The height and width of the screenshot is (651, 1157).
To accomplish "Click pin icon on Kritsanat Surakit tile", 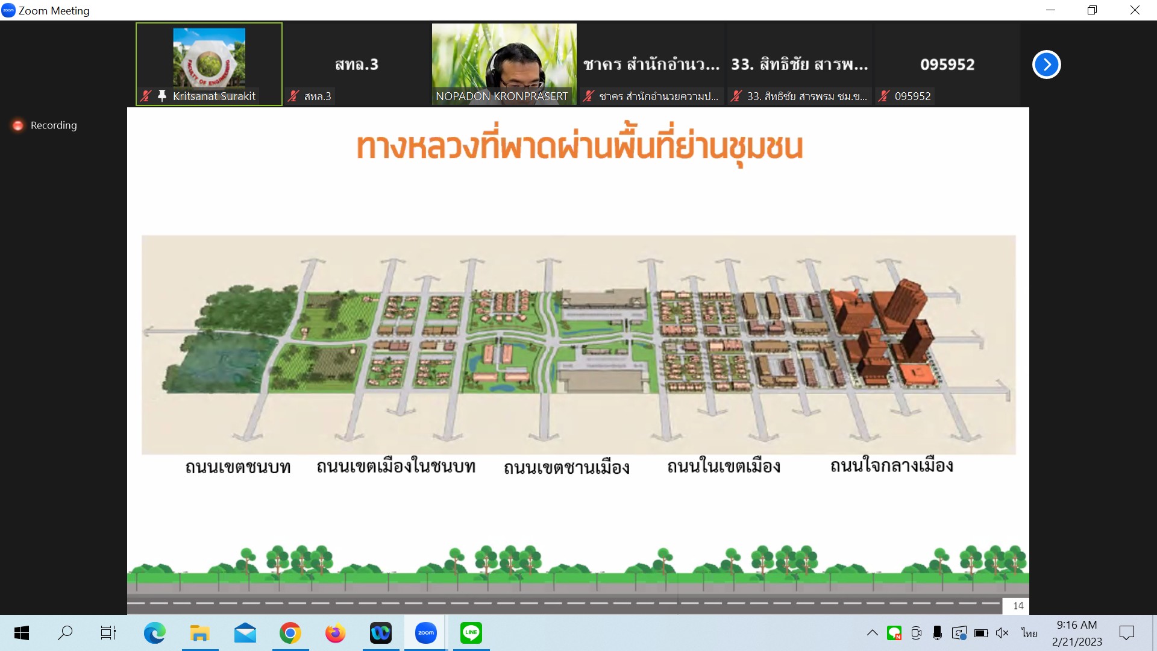I will (x=161, y=96).
